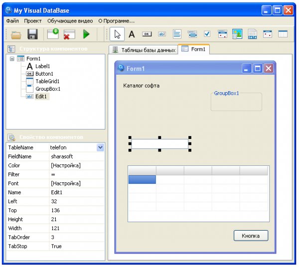Run the project with green play arrow

[x=86, y=34]
